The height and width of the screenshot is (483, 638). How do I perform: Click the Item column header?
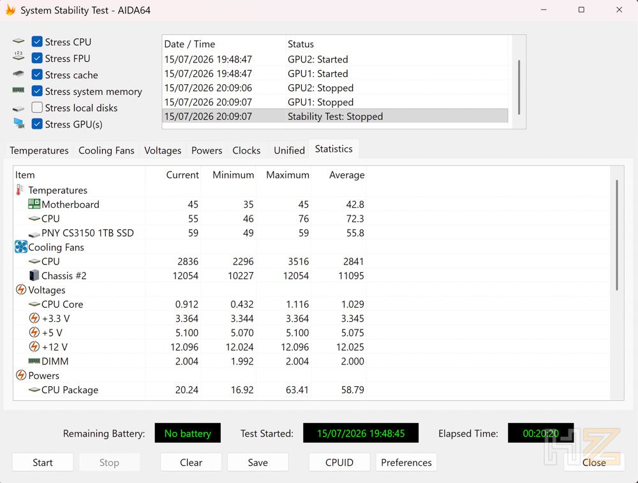click(79, 175)
